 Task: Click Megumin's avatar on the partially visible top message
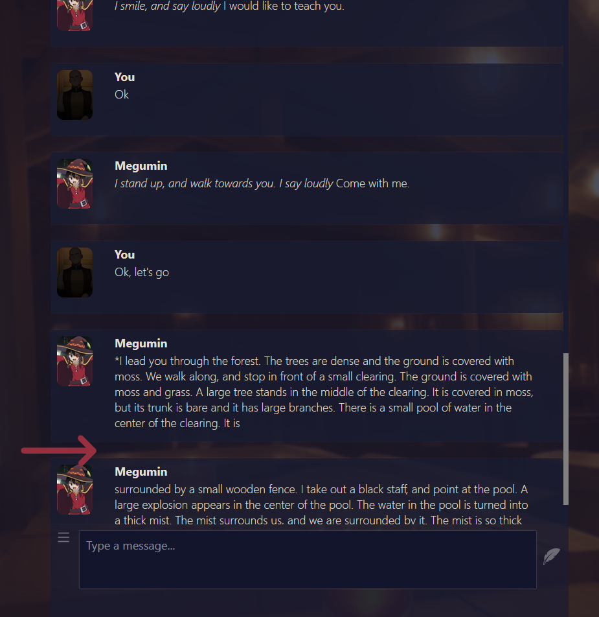click(x=74, y=16)
